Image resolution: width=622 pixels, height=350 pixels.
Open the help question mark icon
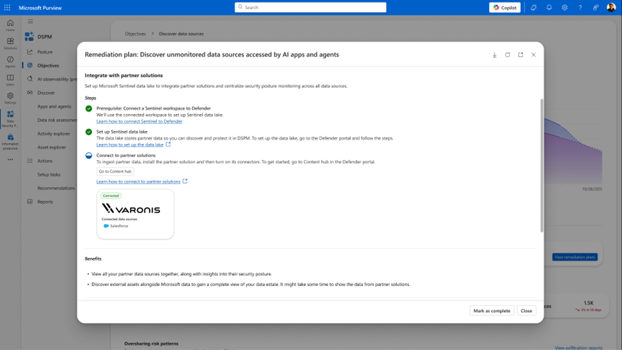[580, 7]
